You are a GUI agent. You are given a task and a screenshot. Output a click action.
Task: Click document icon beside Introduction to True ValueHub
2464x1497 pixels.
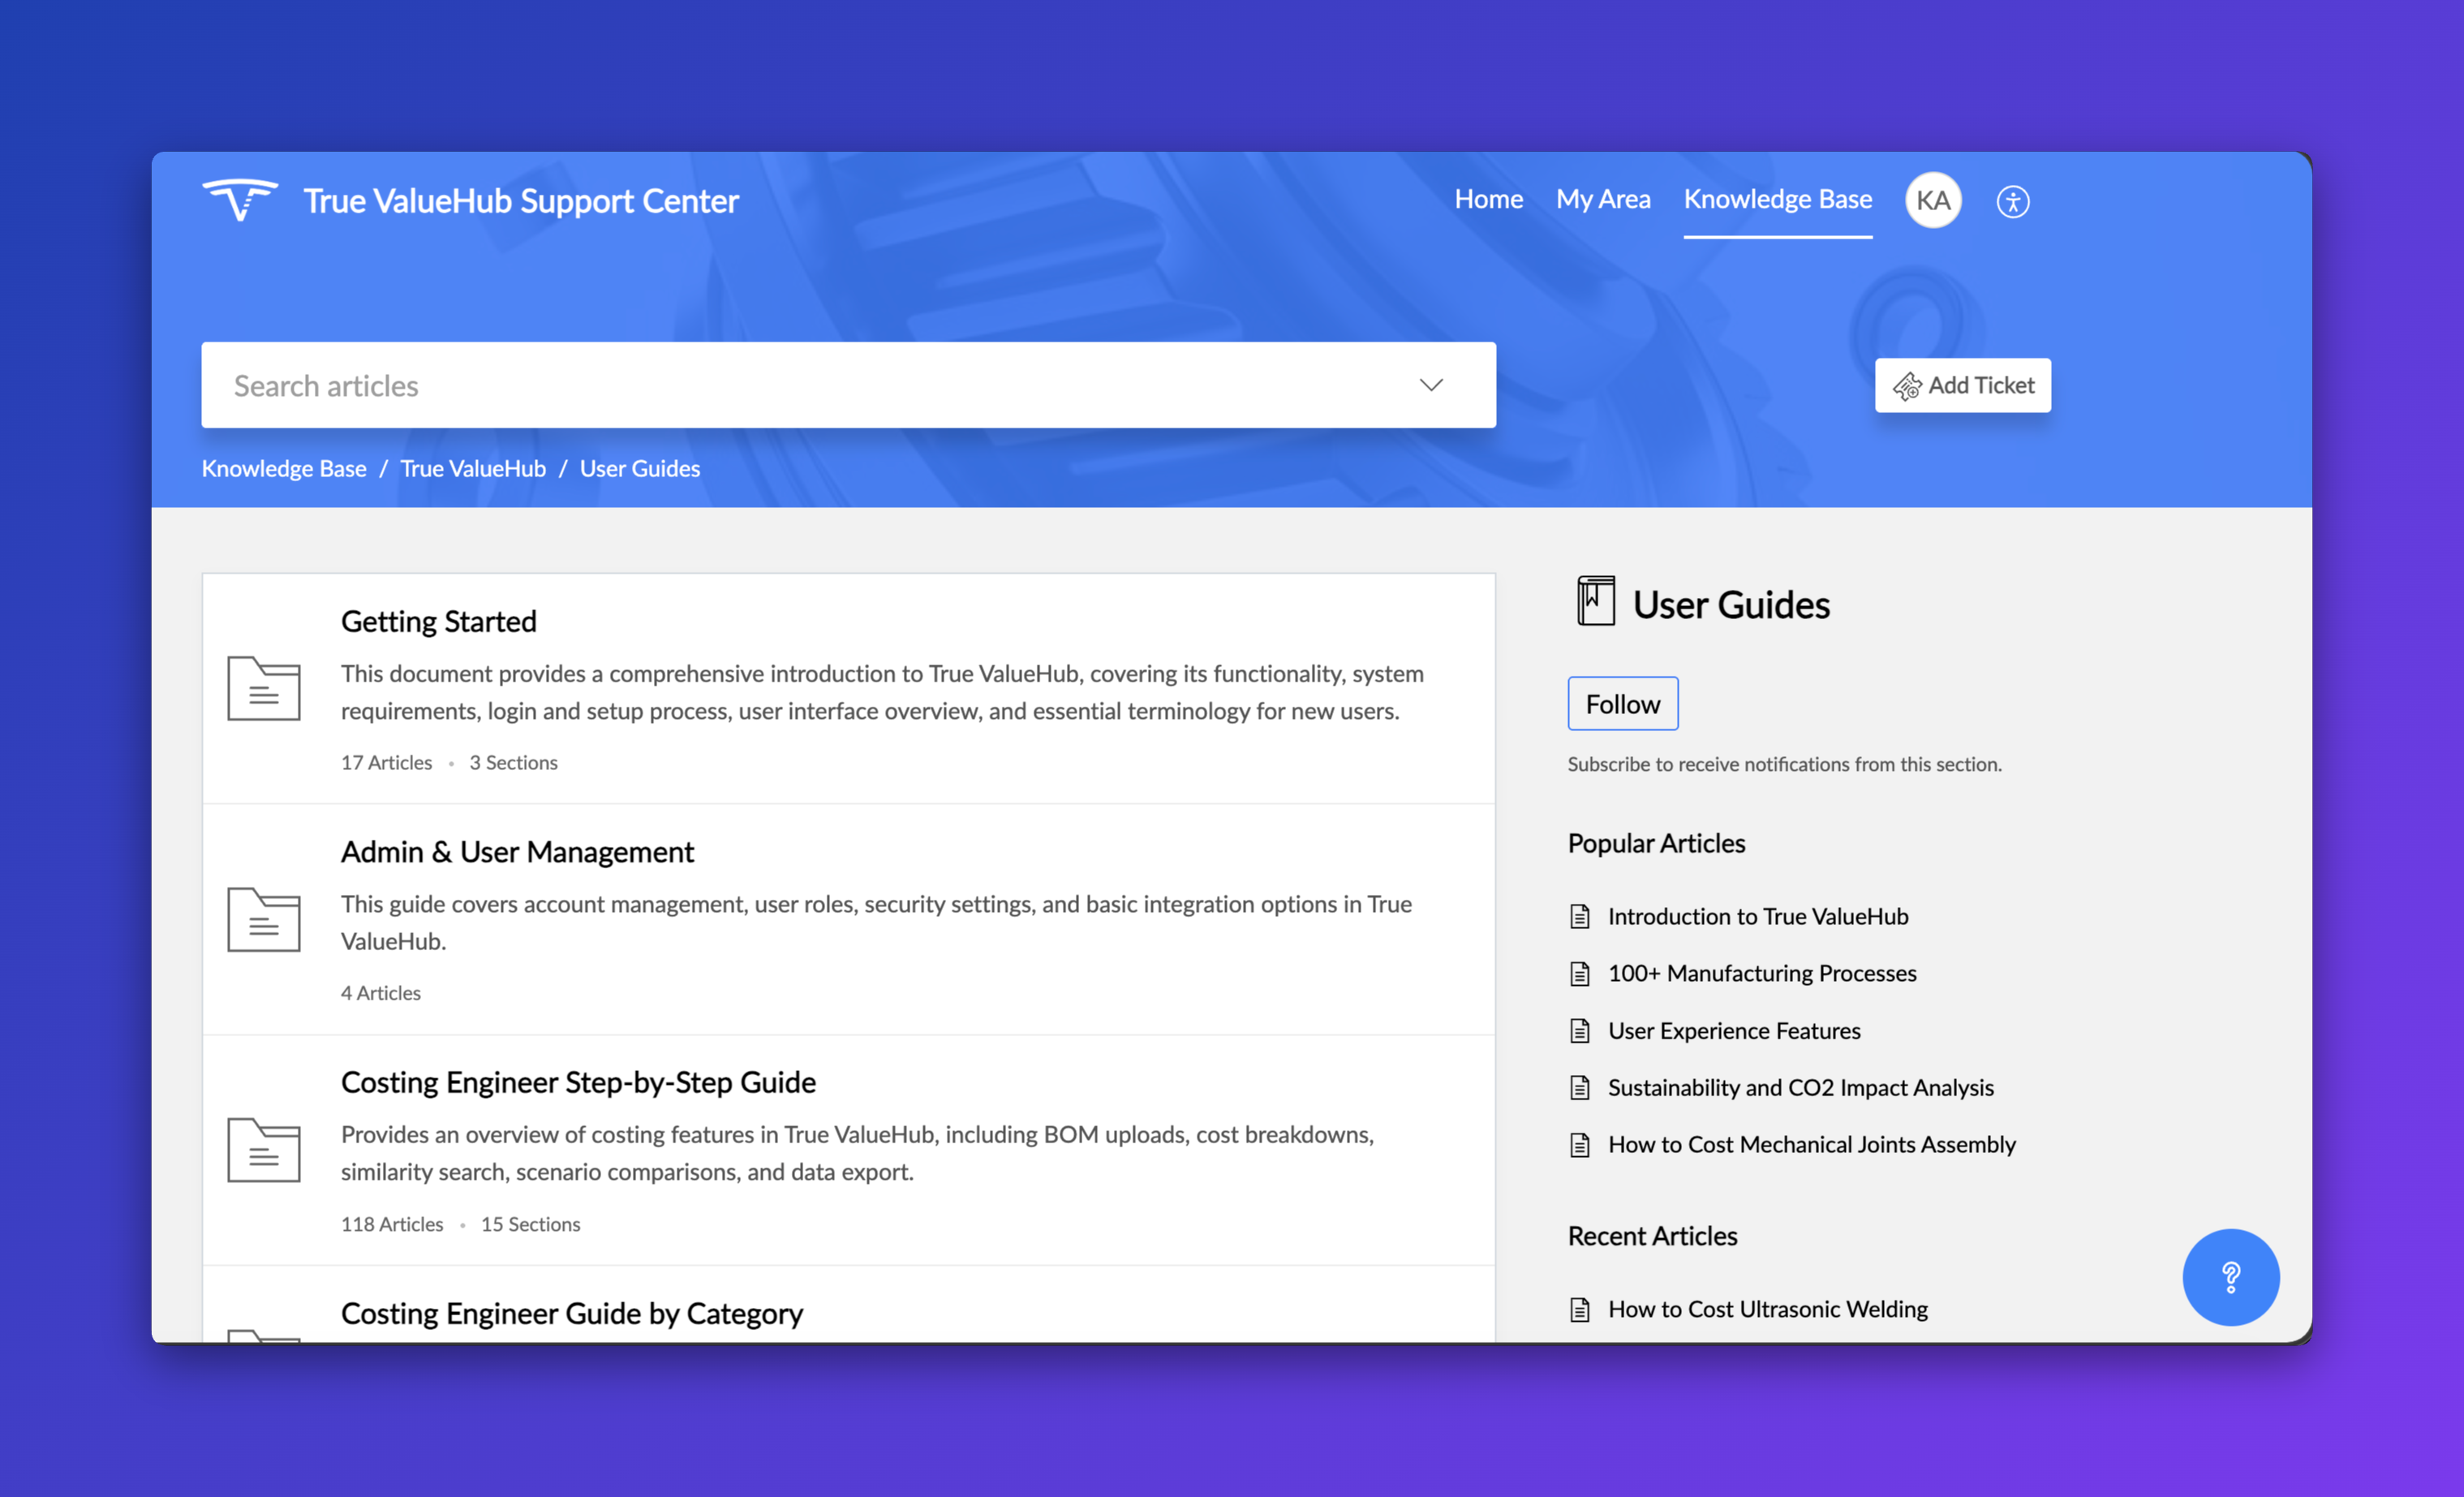pos(1580,916)
